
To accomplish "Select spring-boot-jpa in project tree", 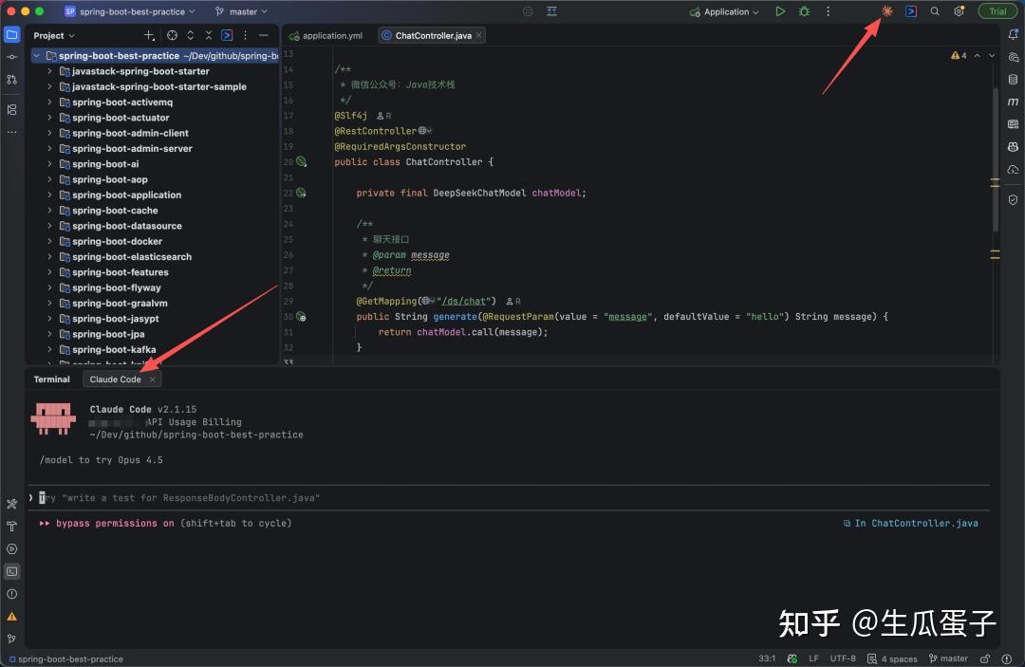I will point(108,334).
